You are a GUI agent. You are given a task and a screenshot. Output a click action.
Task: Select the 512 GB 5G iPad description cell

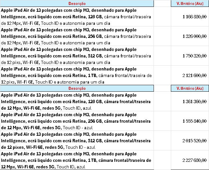coord(77,141)
